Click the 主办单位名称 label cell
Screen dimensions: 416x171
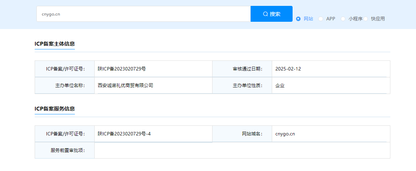[x=64, y=85]
